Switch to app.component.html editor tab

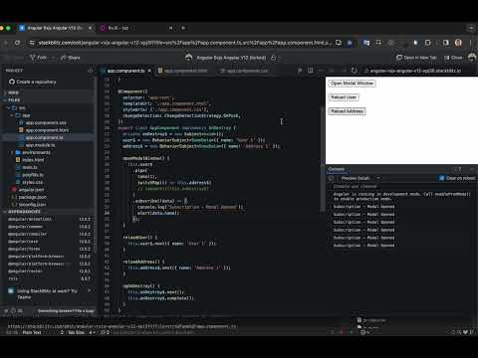pyautogui.click(x=183, y=71)
